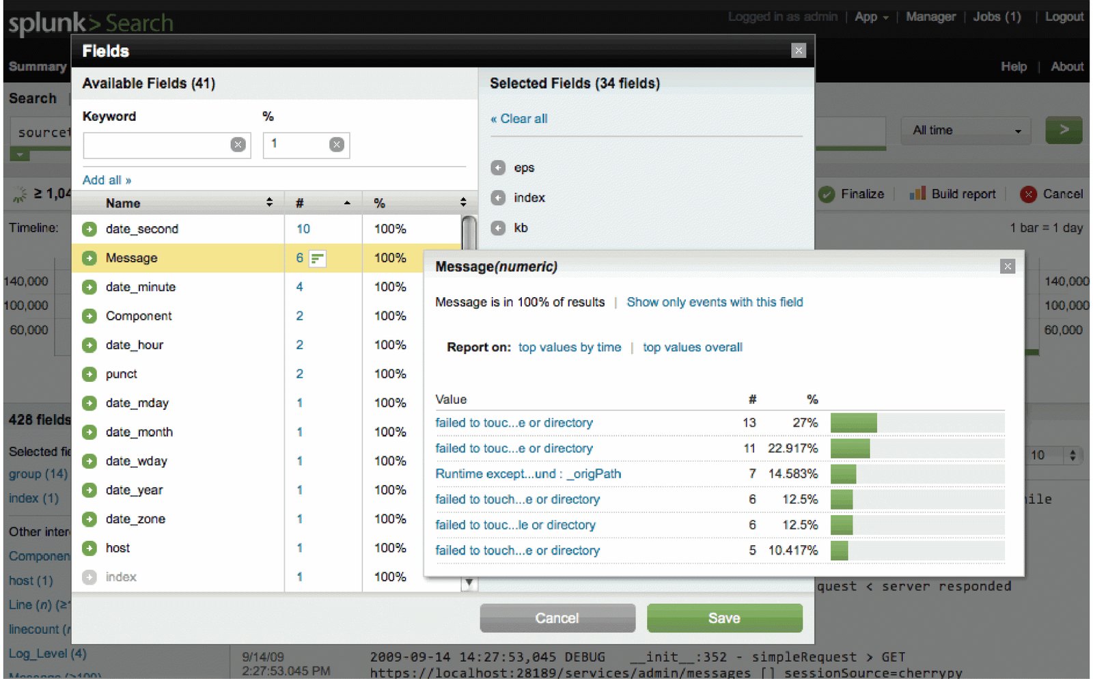Viewport: 1093px width, 679px height.
Task: Add the date_month field with its plus icon
Action: 89,432
